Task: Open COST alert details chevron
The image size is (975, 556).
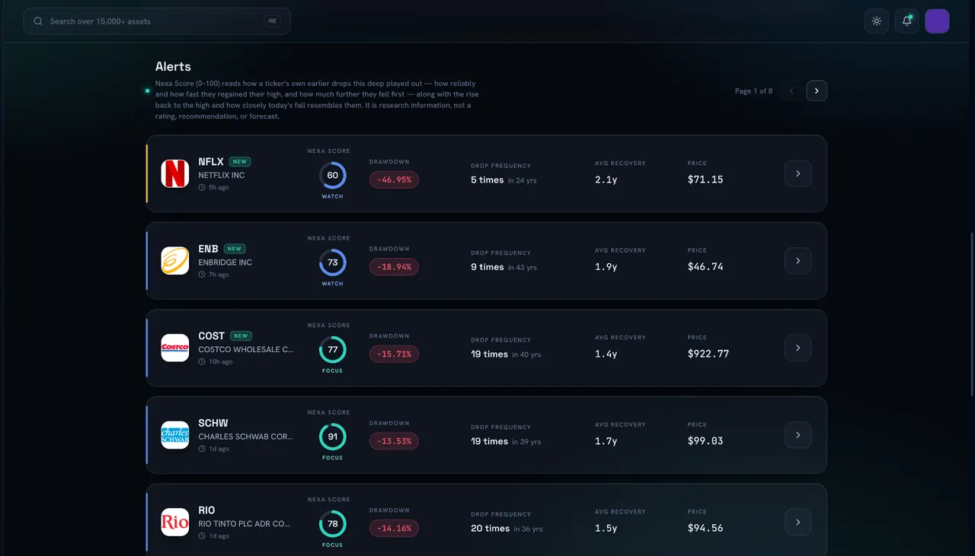Action: pos(798,348)
